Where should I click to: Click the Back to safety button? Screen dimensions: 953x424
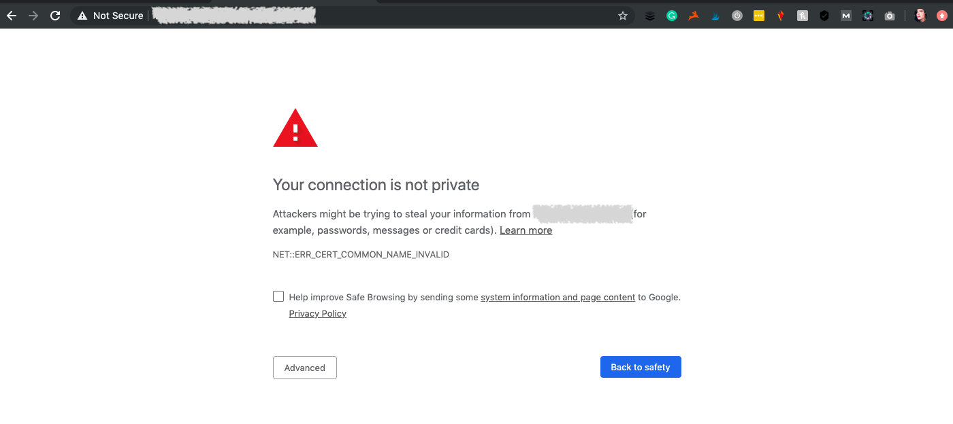coord(641,367)
